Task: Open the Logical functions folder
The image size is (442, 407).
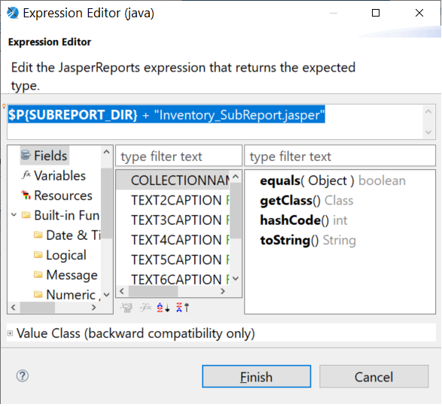Action: click(60, 255)
